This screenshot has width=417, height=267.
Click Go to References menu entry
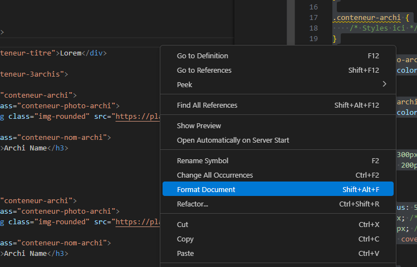pyautogui.click(x=204, y=70)
